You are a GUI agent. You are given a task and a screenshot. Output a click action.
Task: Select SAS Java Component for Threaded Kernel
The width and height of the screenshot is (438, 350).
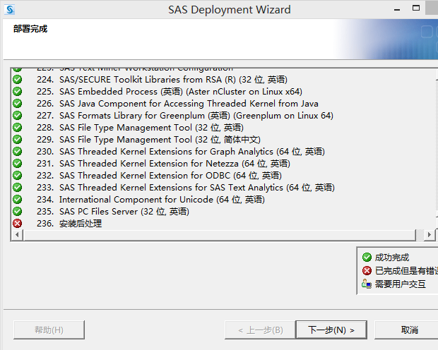coord(189,104)
